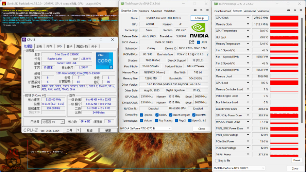
Task: Open the GPU Temperature sensor dropdown
Action: tap(248, 31)
